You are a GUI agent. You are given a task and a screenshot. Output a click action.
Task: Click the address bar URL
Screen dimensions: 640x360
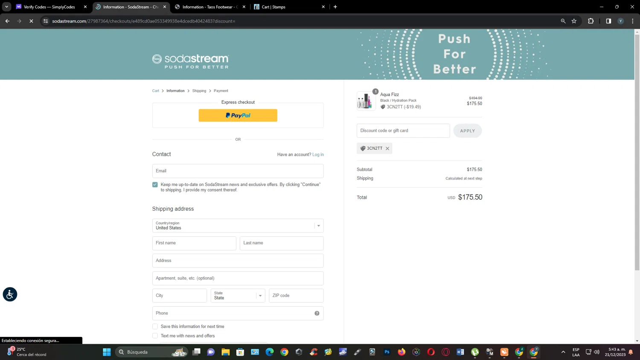(144, 21)
